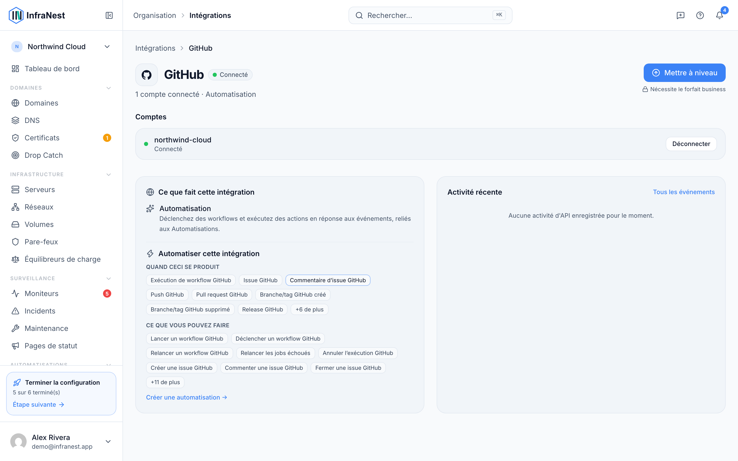Click the GitHub logo icon
The width and height of the screenshot is (738, 461).
tap(146, 75)
